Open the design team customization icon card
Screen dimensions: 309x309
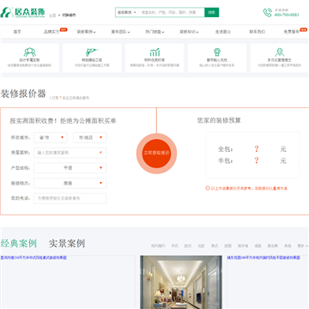pos(30,58)
